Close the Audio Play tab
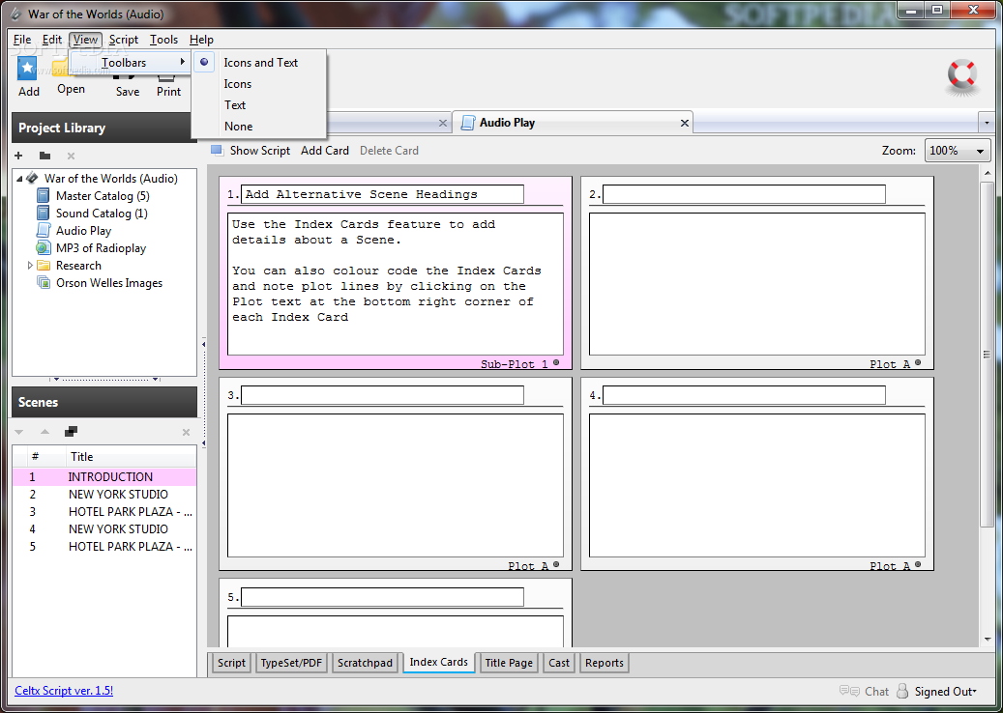Viewport: 1003px width, 713px height. click(x=685, y=123)
